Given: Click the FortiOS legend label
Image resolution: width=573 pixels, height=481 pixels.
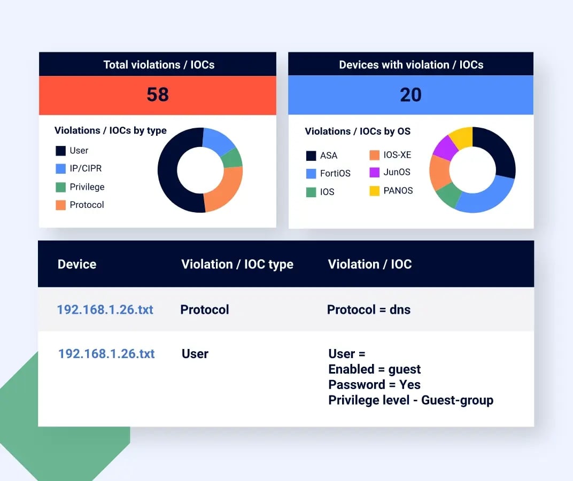Looking at the screenshot, I should click(335, 174).
